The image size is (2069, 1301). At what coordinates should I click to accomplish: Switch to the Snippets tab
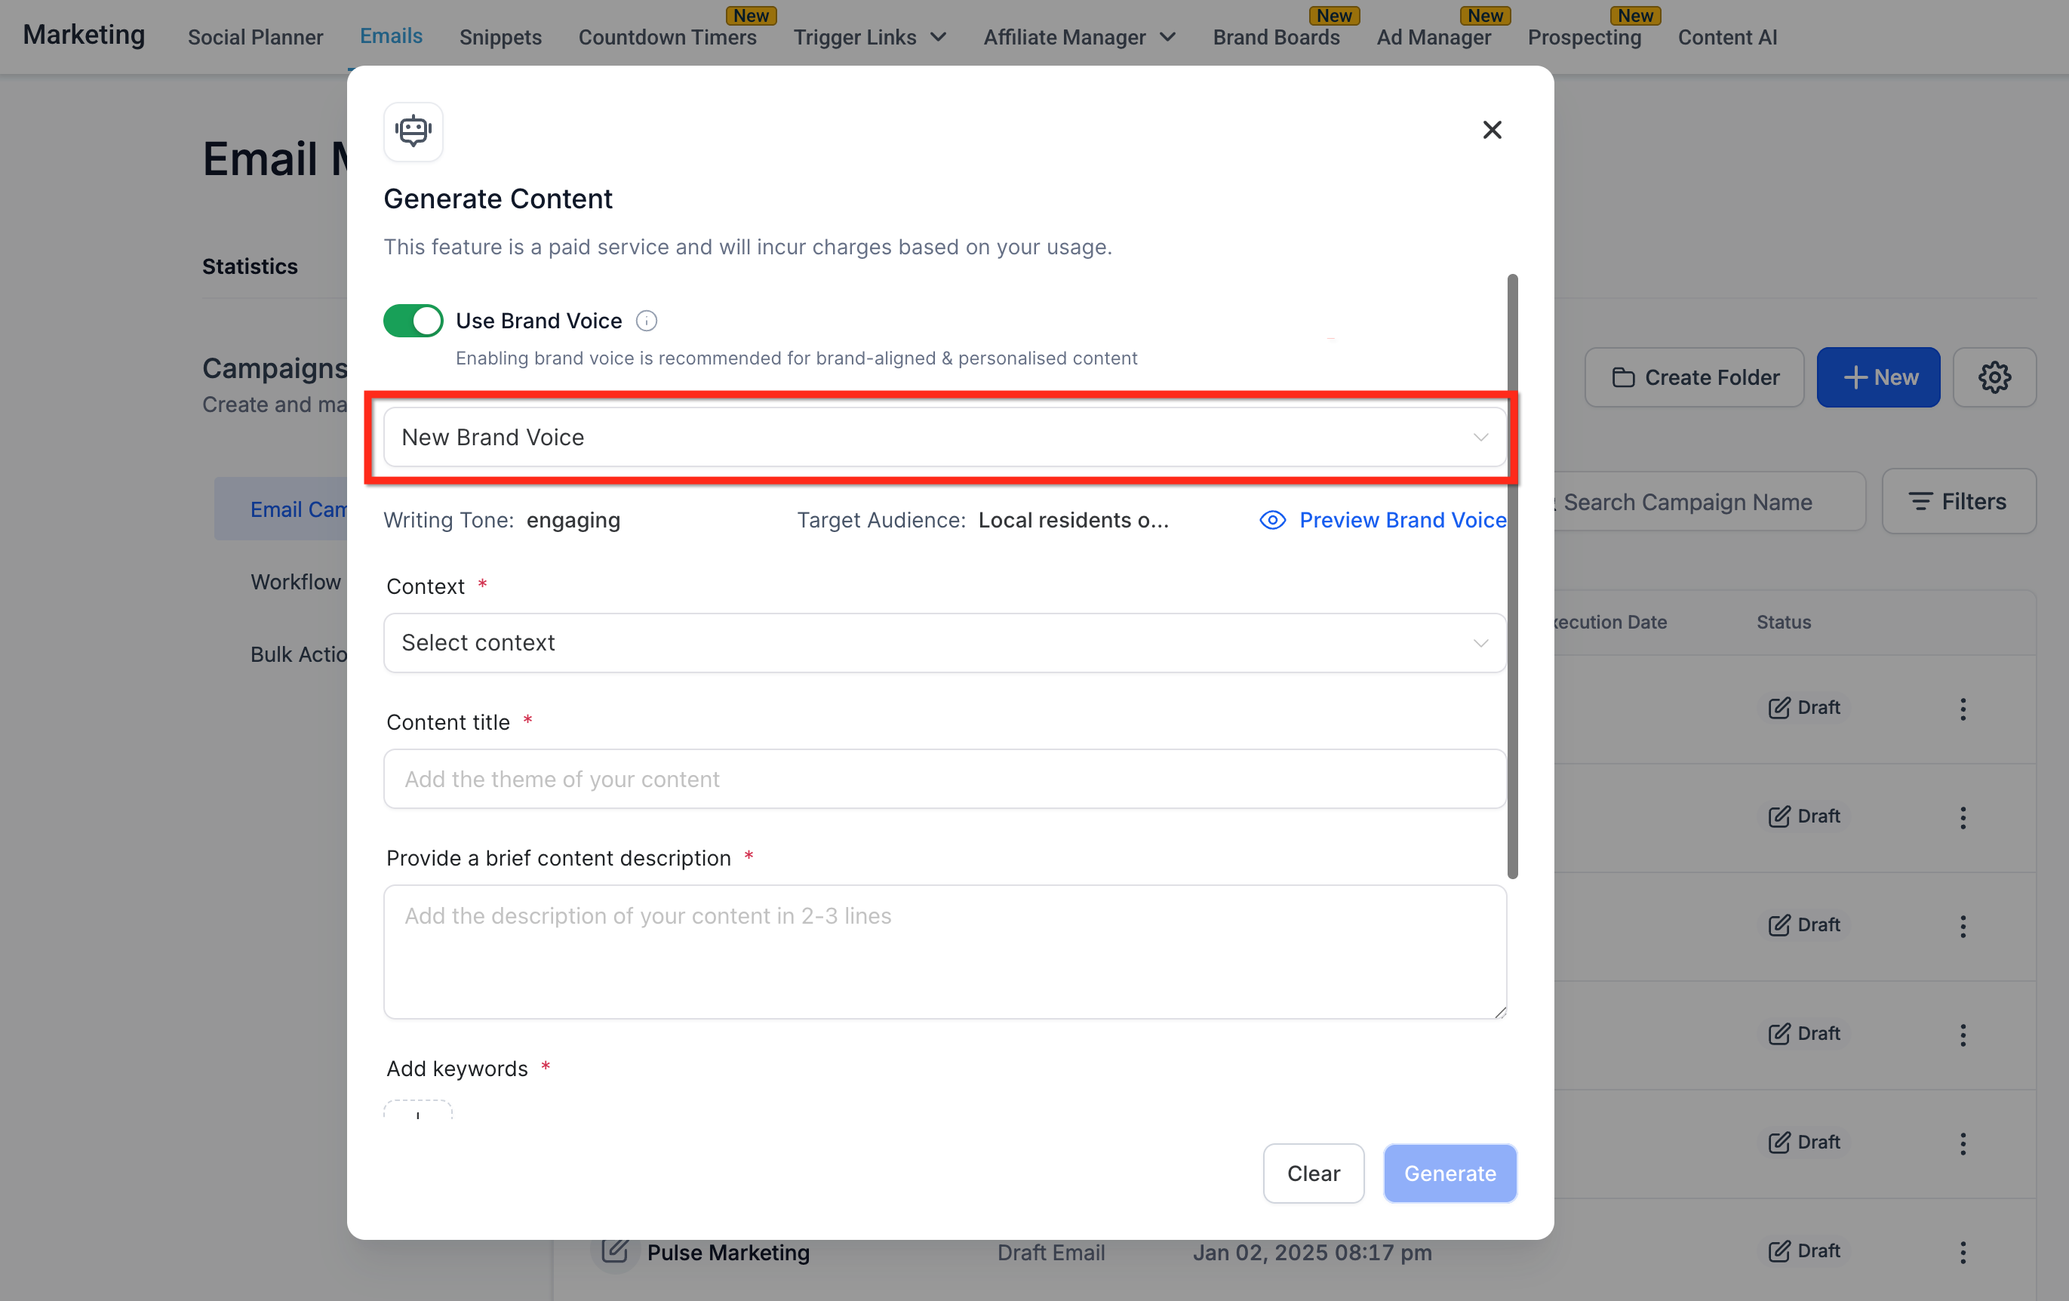coord(500,37)
